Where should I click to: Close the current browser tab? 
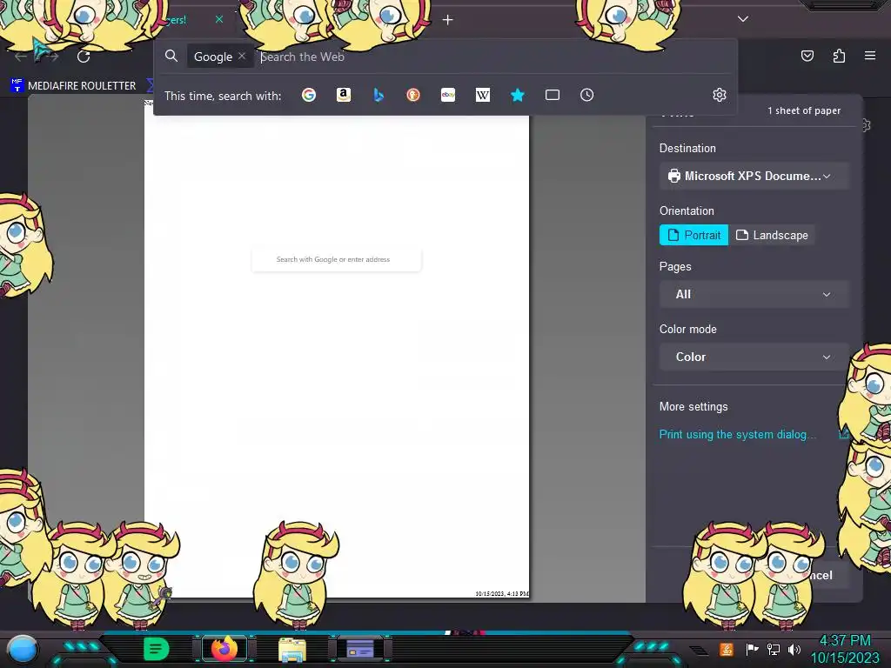pyautogui.click(x=218, y=19)
